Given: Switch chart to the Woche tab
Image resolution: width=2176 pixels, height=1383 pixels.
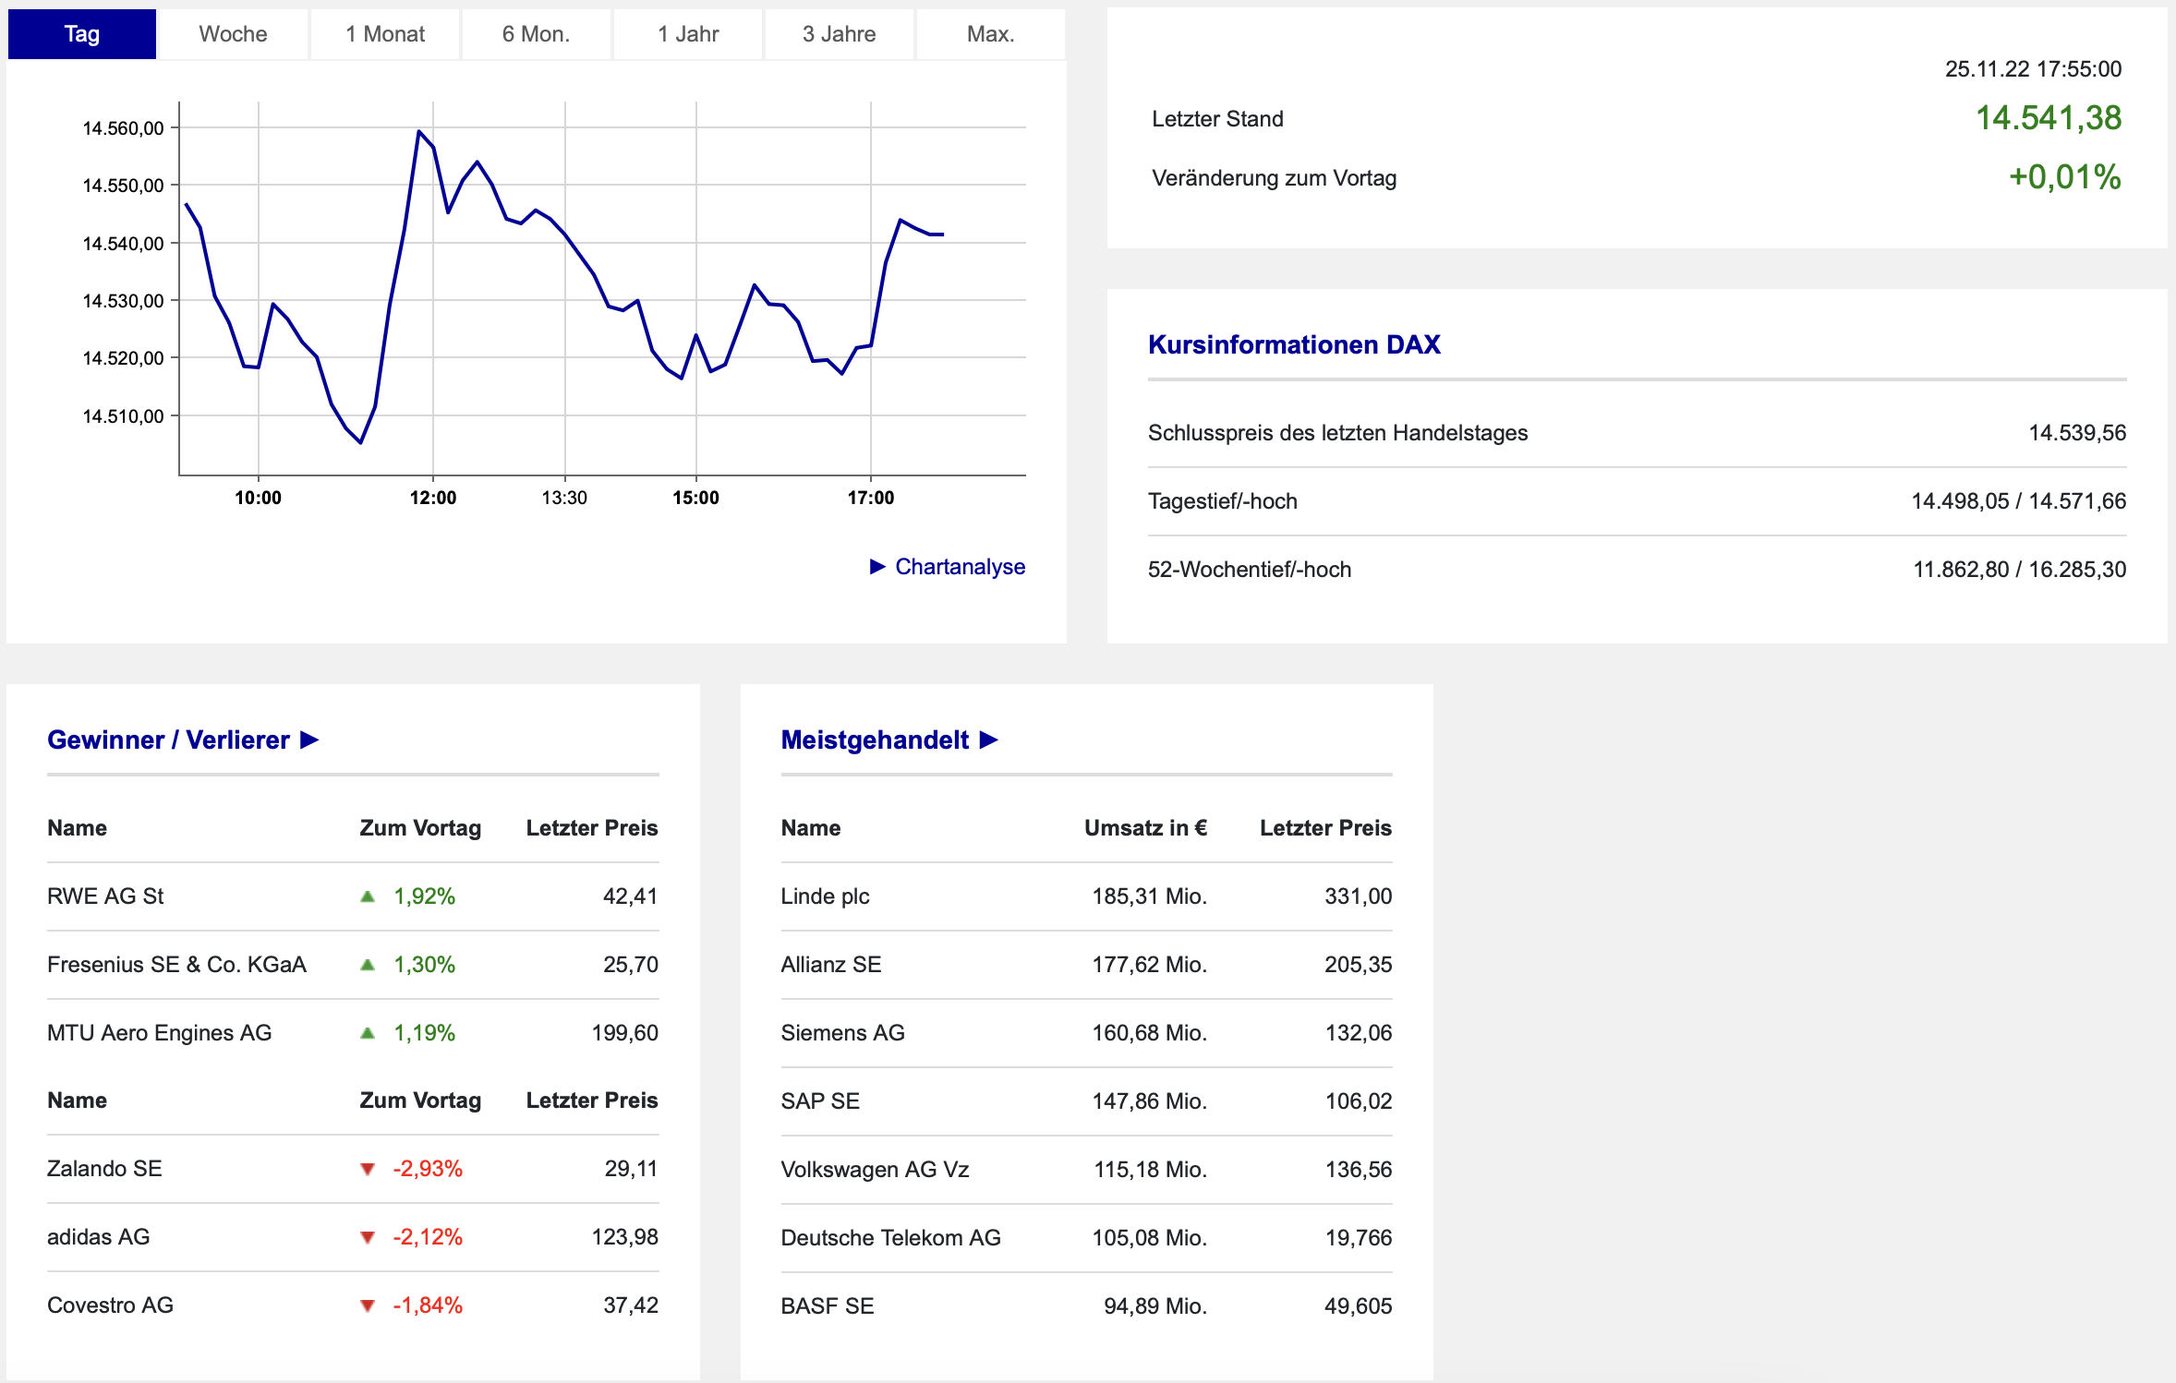Looking at the screenshot, I should click(x=233, y=34).
